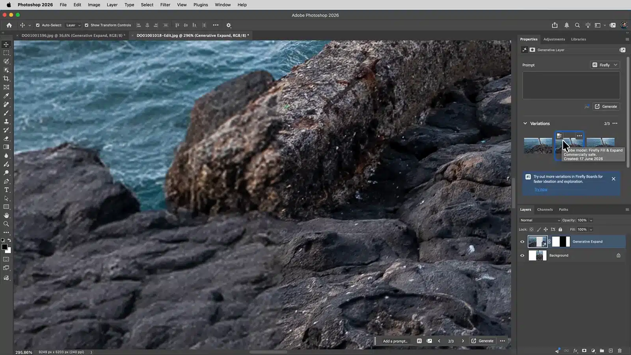The height and width of the screenshot is (355, 631).
Task: Open the Normal blend mode dropdown
Action: coord(540,220)
